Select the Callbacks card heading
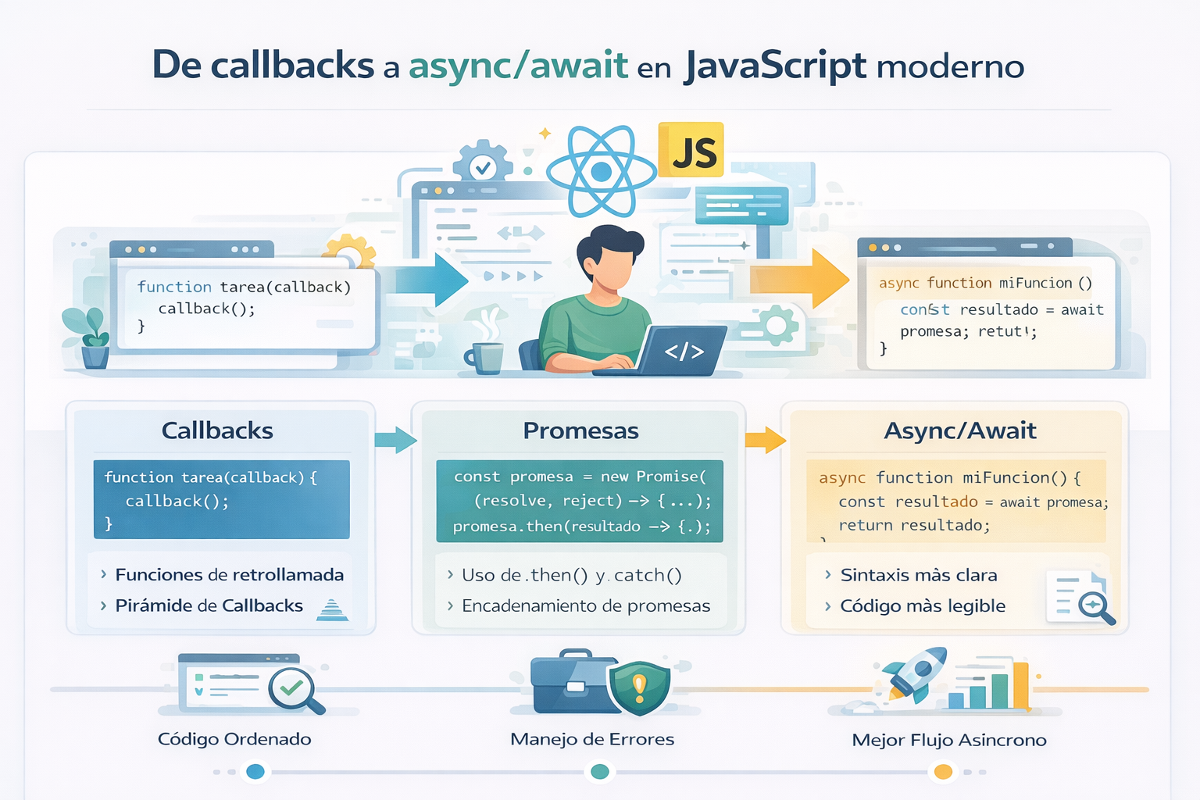Image resolution: width=1200 pixels, height=800 pixels. [x=217, y=430]
